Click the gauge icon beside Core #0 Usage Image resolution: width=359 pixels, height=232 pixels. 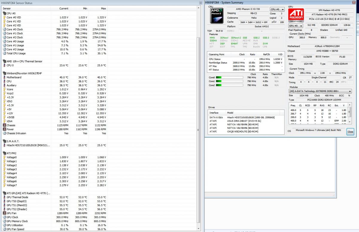click(4, 41)
